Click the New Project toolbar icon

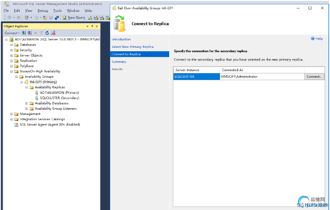[x=26, y=17]
